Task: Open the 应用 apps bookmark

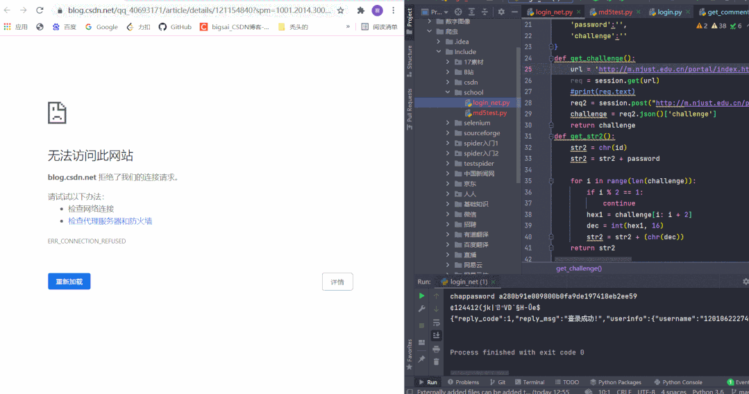Action: click(16, 27)
